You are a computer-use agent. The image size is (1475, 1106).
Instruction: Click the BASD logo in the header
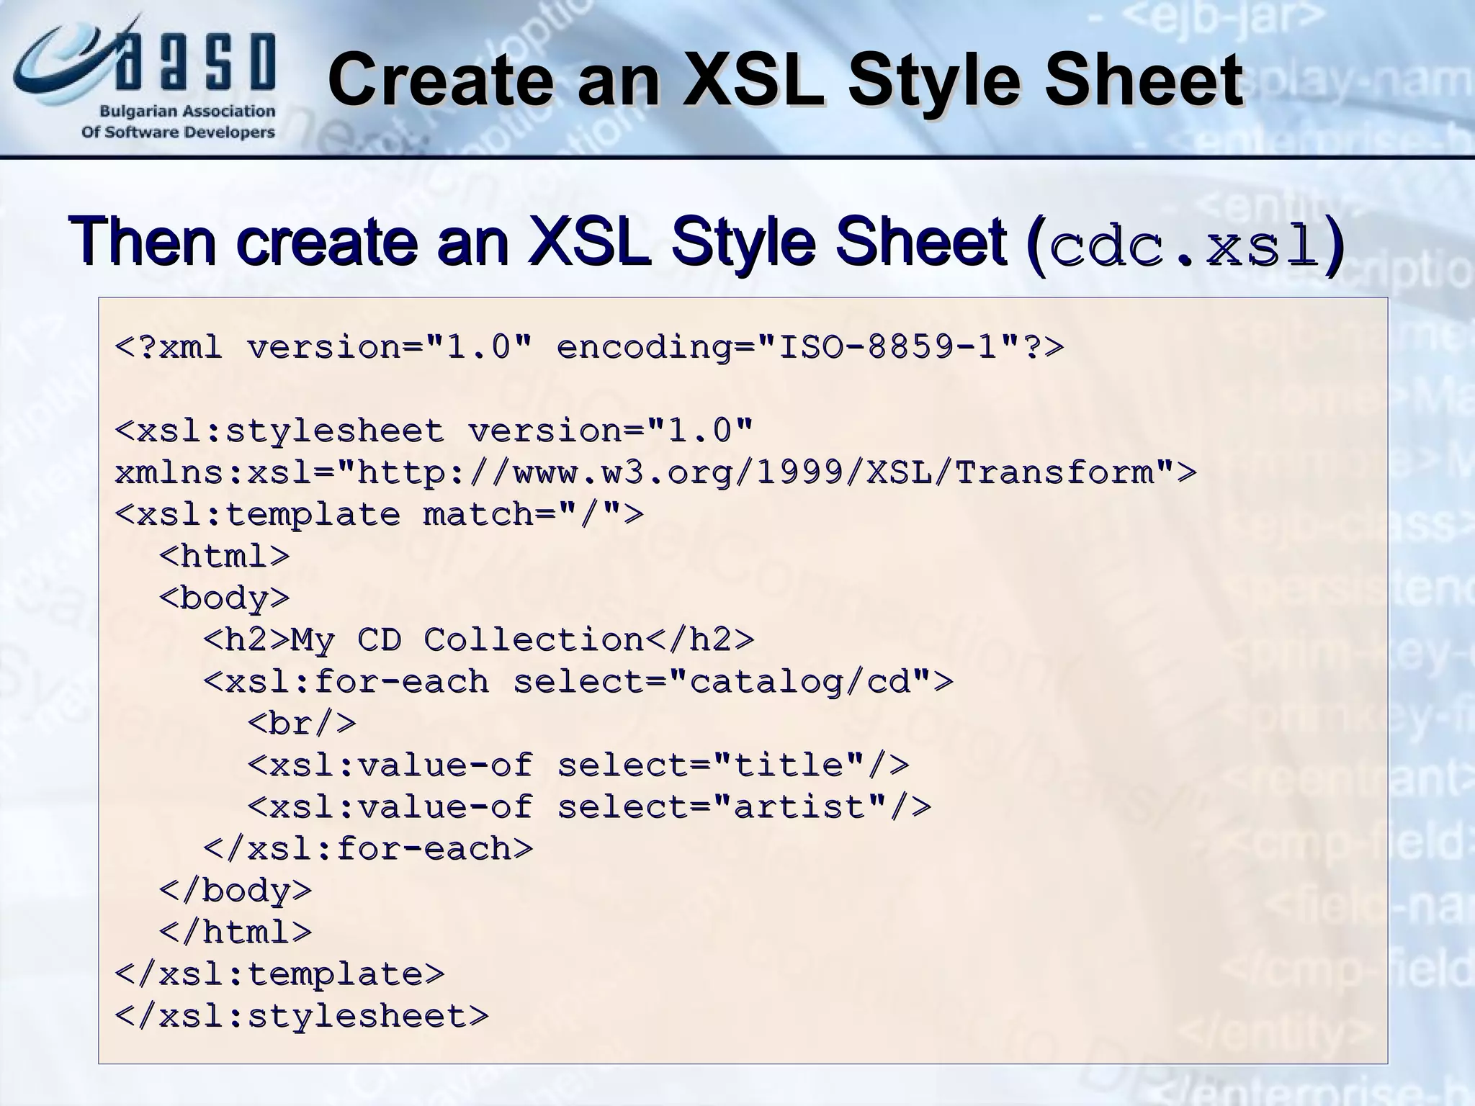[x=145, y=76]
